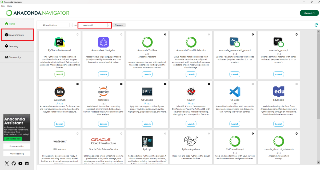Click the IBM watsonx logo

pyautogui.click(x=59, y=141)
